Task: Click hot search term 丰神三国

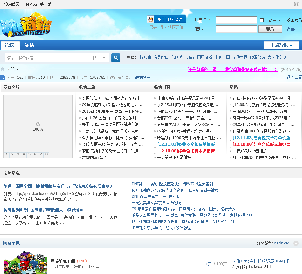Action: pyautogui.click(x=222, y=57)
